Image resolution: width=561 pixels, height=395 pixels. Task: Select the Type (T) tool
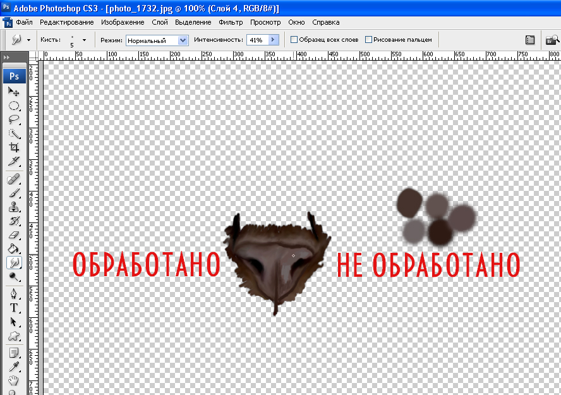(14, 308)
